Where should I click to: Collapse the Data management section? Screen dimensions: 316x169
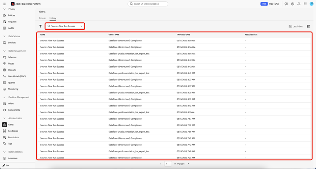click(x=5, y=51)
